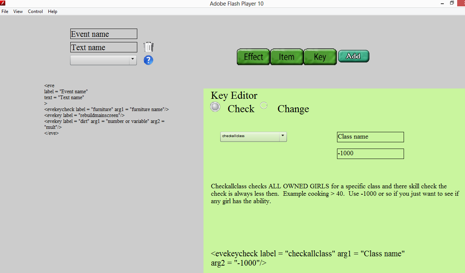The width and height of the screenshot is (465, 273).
Task: Click the Adobe Flash Player title icon
Action: pyautogui.click(x=3, y=3)
